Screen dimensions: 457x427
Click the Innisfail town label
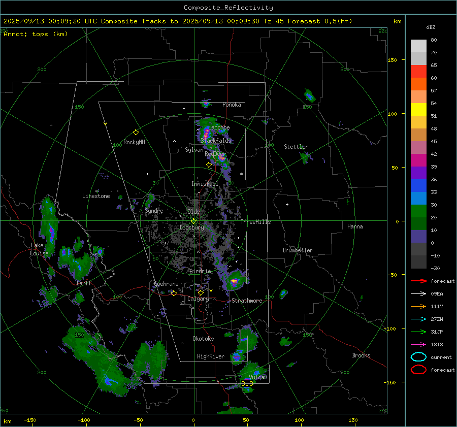pos(205,184)
